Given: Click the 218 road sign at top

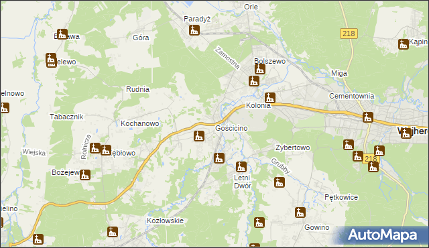Looking at the screenshot, I should (349, 34).
